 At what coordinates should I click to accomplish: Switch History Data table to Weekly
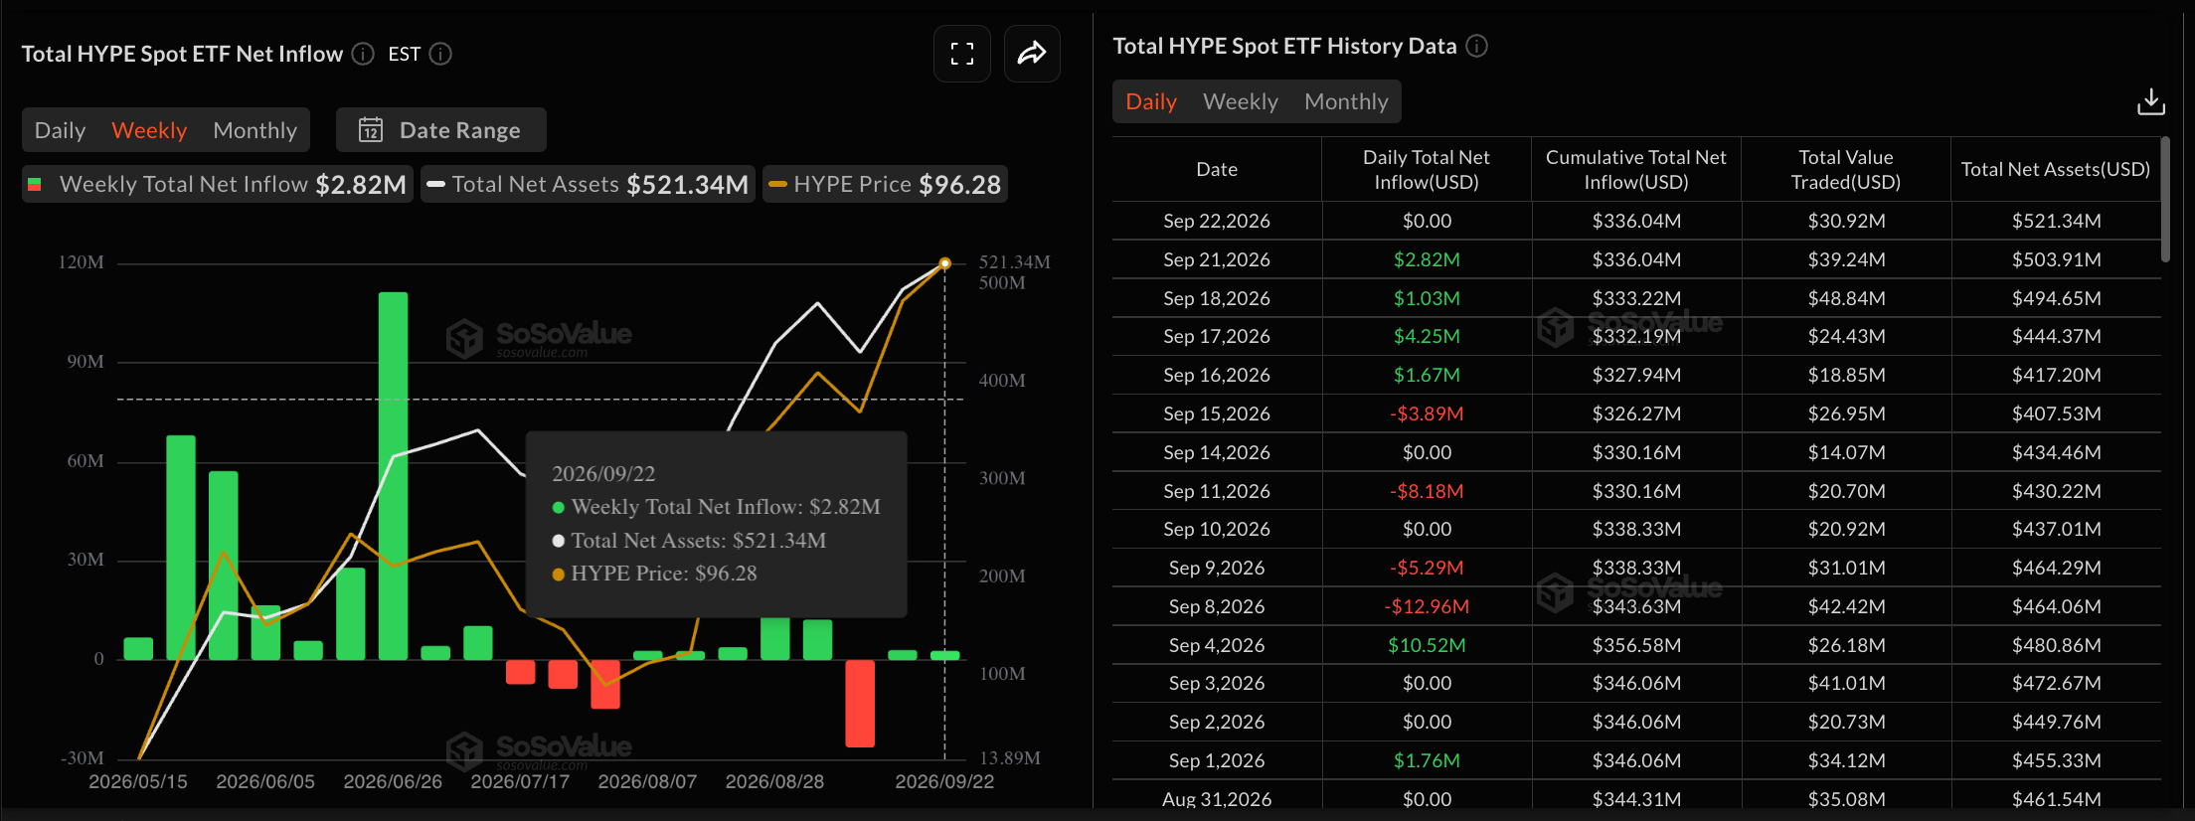click(1241, 101)
